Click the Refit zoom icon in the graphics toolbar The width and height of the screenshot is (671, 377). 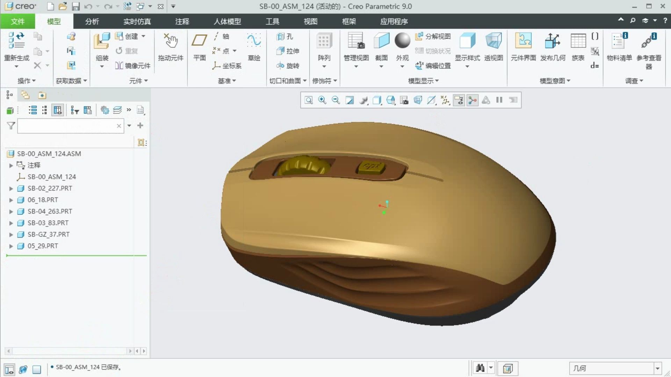pyautogui.click(x=309, y=101)
